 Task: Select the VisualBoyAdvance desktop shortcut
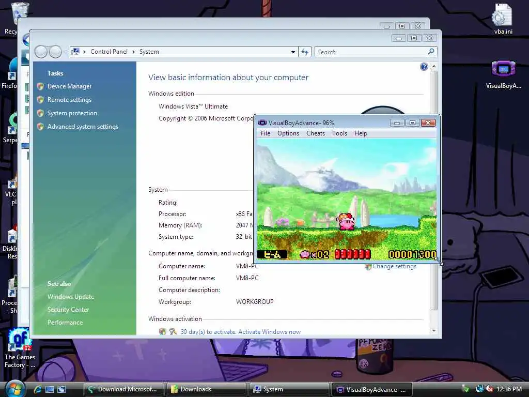(x=503, y=74)
